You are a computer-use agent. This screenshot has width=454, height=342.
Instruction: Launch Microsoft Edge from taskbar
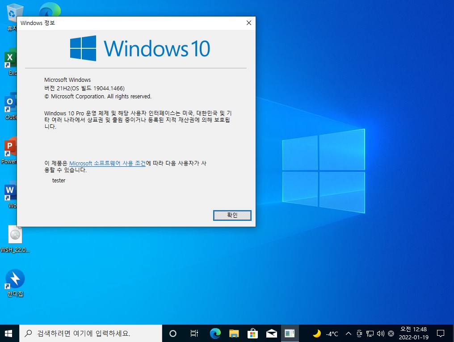coord(215,334)
